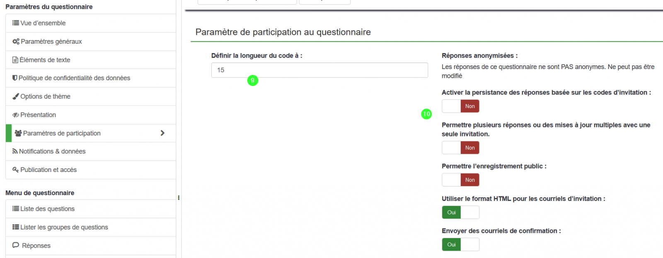Click the shield icon for Politique de confidentialité

coord(15,78)
